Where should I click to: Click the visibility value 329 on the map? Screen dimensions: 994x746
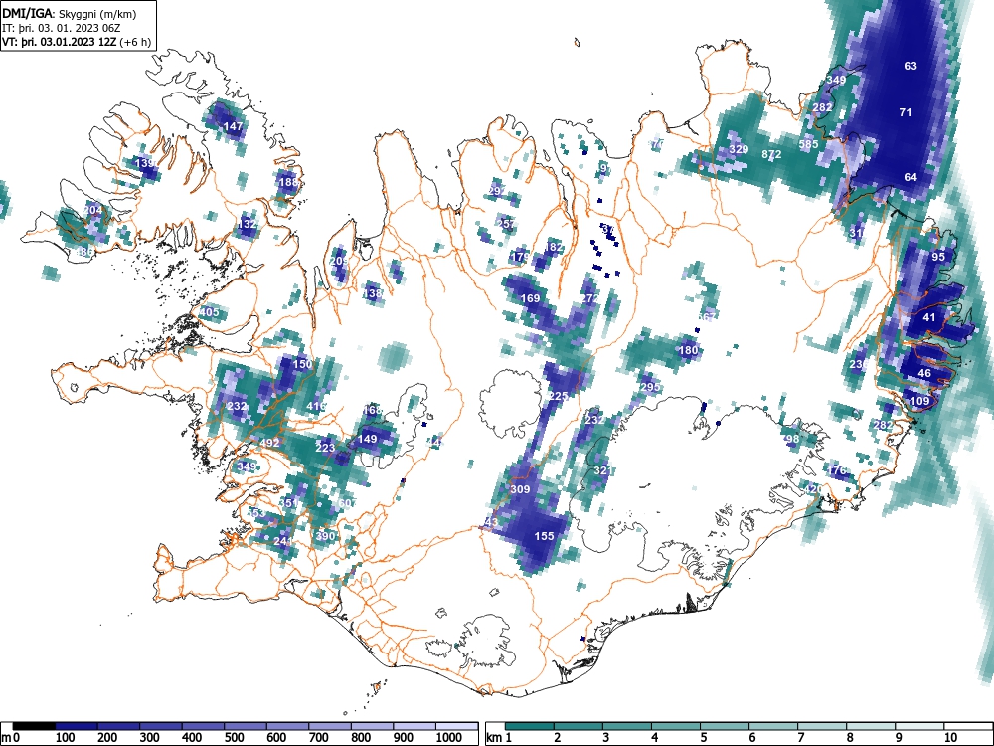739,150
